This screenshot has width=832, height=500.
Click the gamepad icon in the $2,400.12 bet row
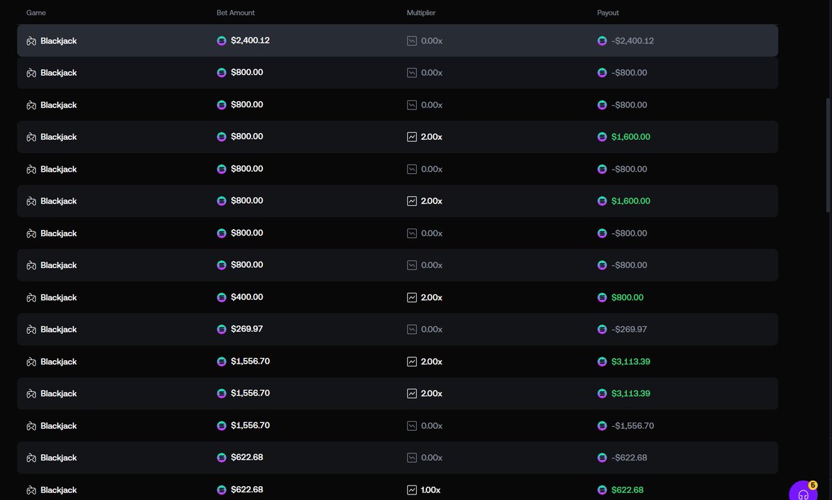31,41
